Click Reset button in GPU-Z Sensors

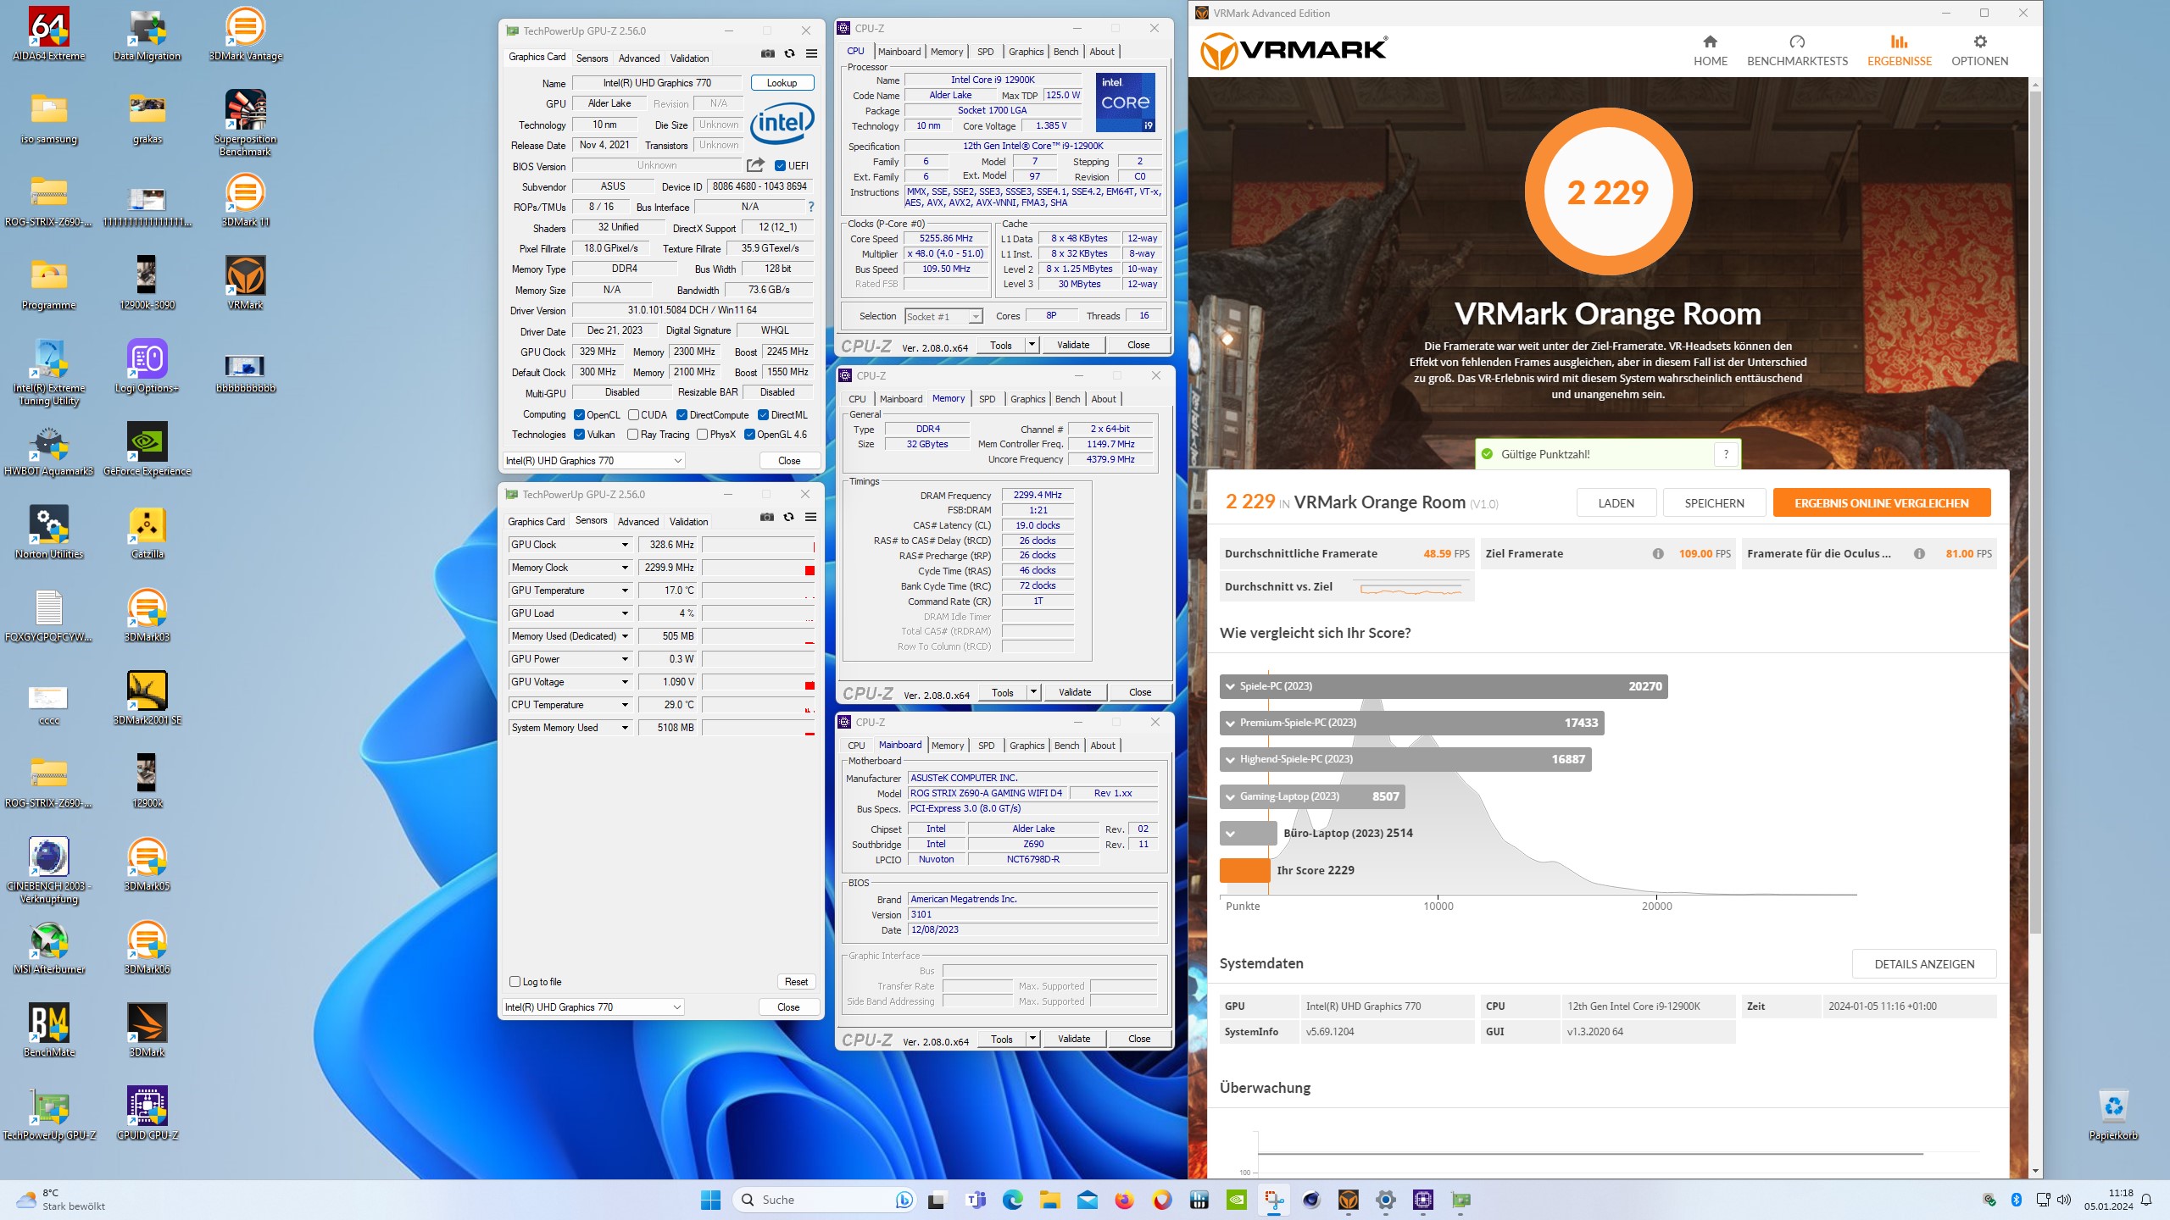click(x=796, y=982)
